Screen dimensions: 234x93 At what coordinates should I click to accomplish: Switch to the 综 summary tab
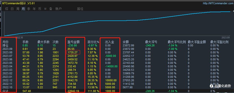point(7,9)
